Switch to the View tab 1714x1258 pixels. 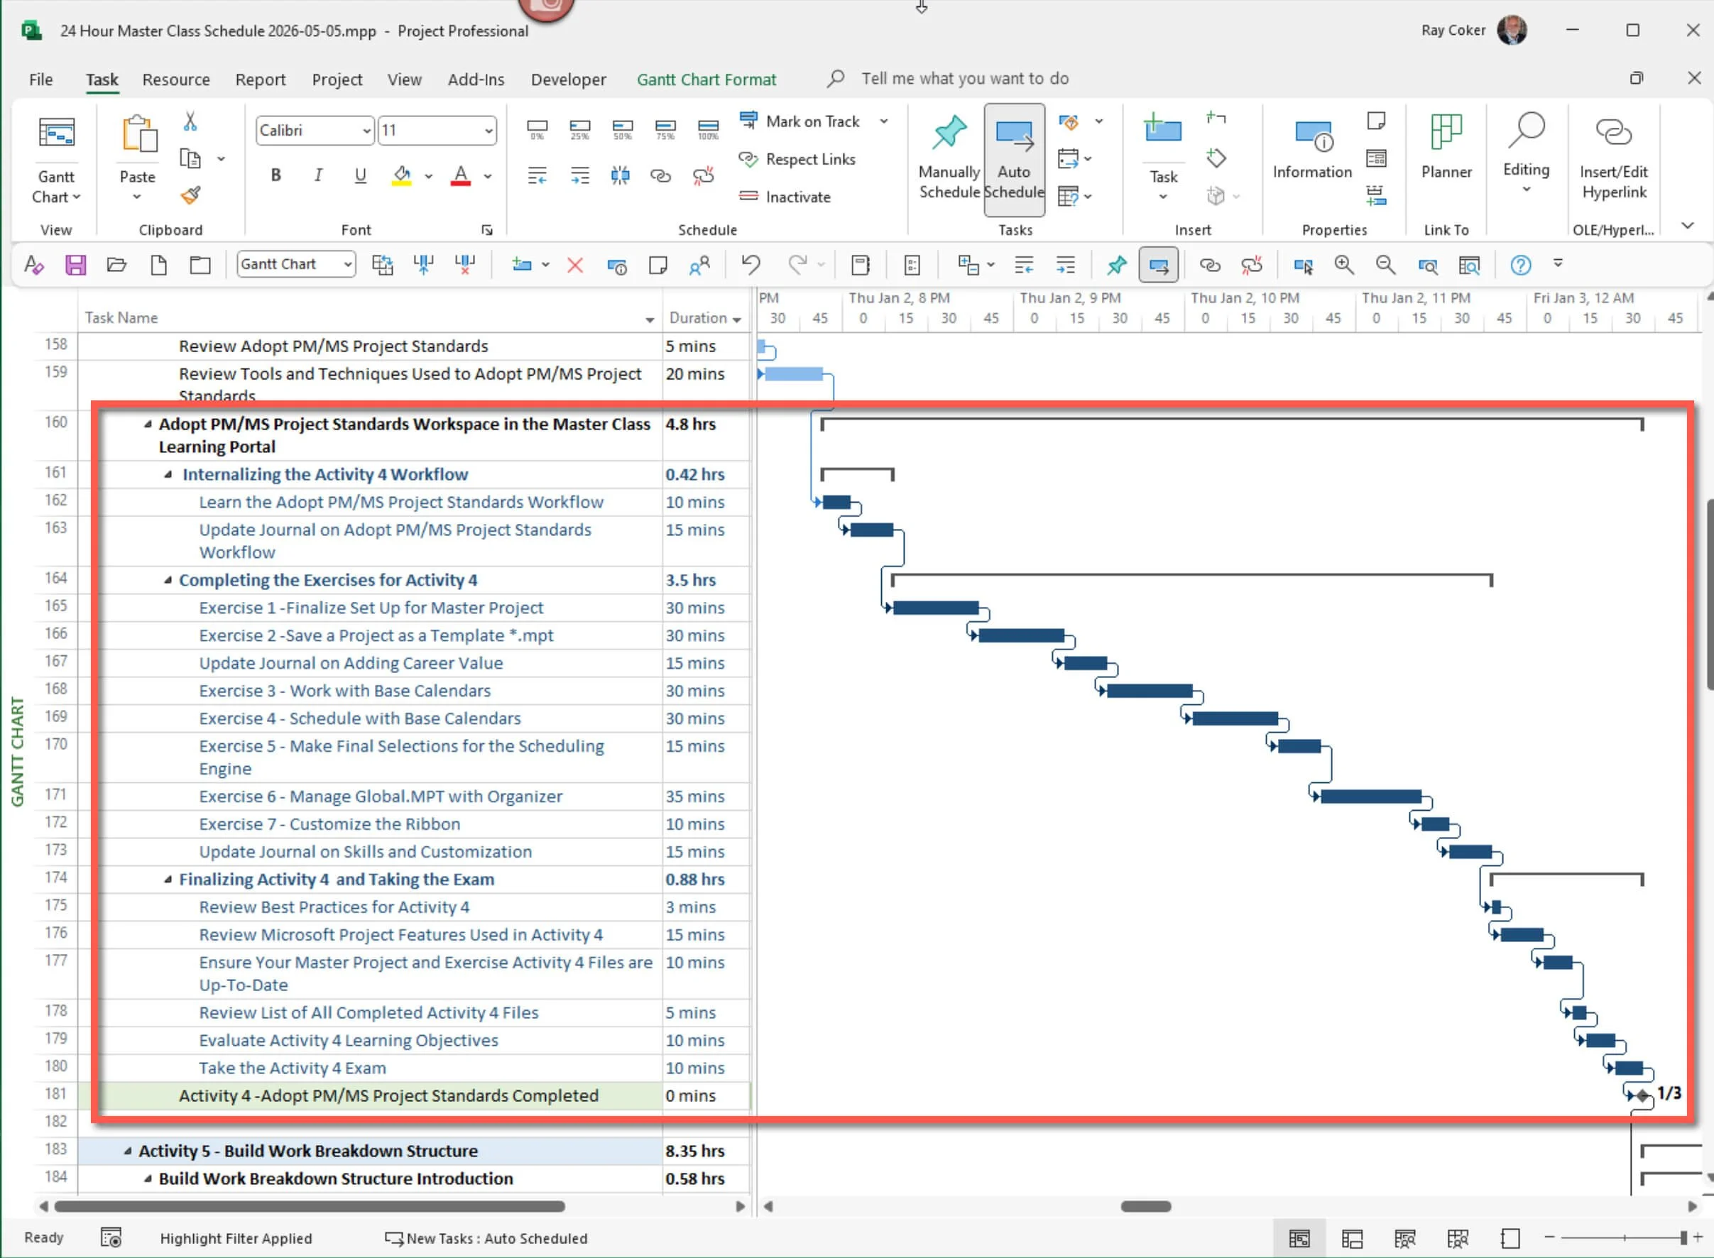404,80
